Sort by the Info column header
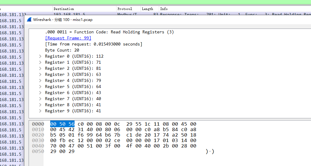Viewport: 311px width, 166px height. 235,9
